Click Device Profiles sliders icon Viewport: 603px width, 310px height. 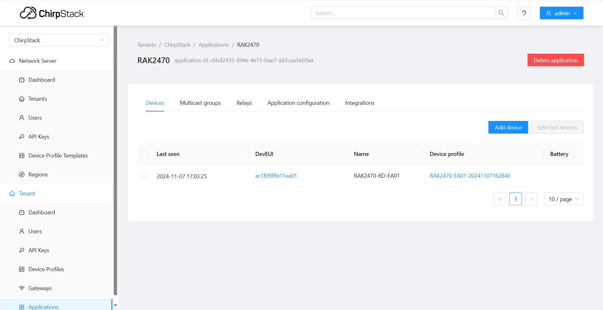click(x=22, y=269)
